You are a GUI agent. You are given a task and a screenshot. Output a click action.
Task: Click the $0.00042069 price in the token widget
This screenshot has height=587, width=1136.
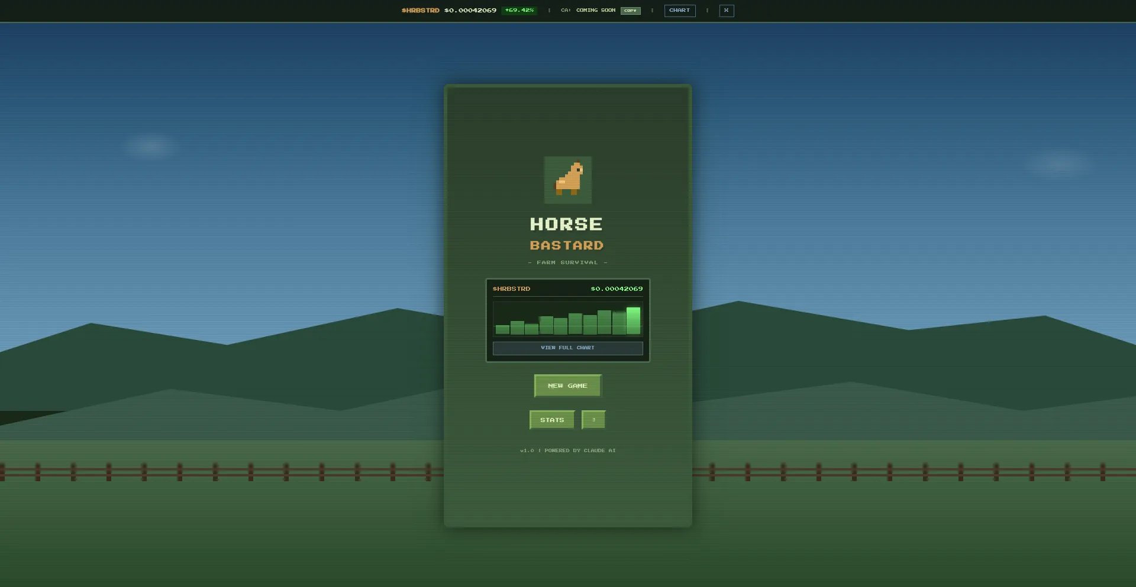tap(617, 288)
